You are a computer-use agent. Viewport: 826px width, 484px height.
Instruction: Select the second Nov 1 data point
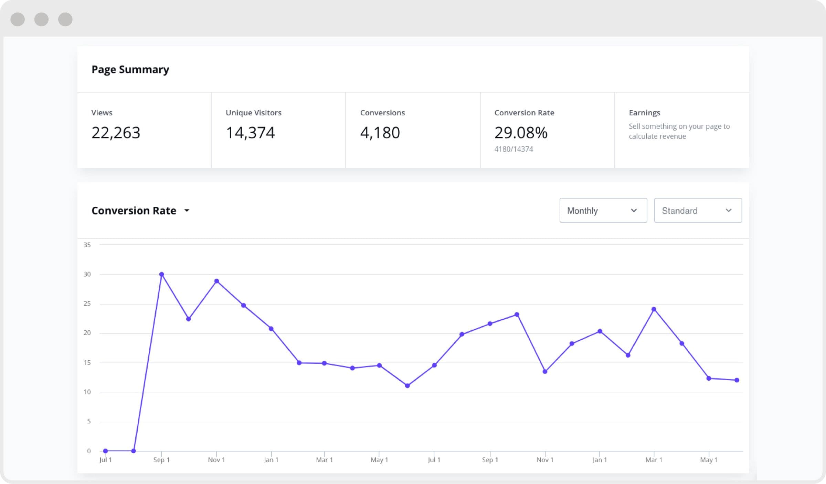(545, 371)
